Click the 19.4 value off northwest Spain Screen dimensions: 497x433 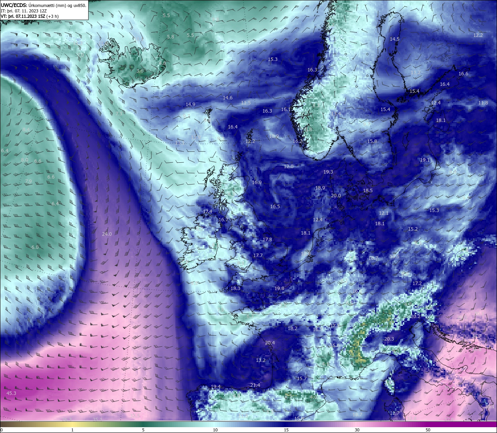(215, 386)
